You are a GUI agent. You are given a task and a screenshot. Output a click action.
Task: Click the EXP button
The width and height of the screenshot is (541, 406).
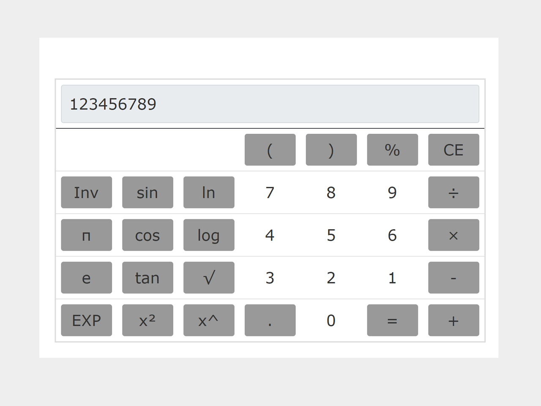(86, 320)
